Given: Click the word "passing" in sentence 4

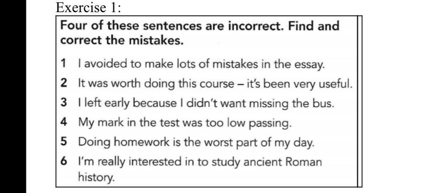Looking at the screenshot, I should coord(271,123).
